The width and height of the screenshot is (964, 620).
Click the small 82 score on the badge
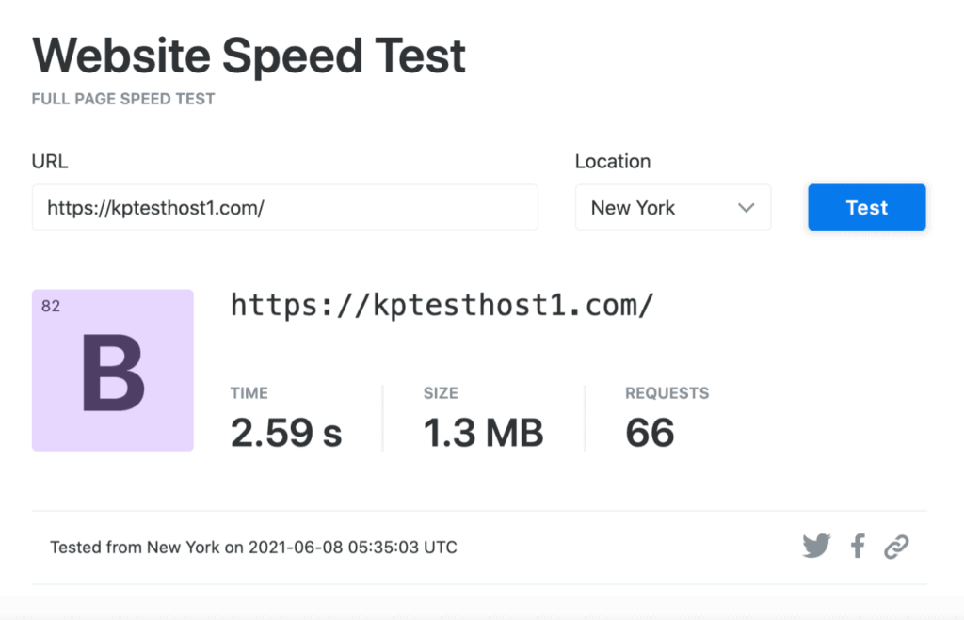[x=51, y=306]
